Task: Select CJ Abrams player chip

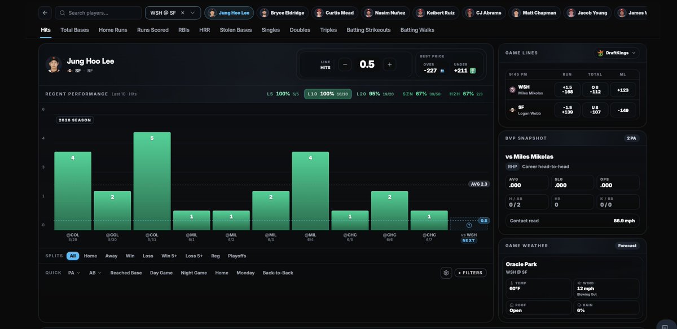Action: [483, 12]
